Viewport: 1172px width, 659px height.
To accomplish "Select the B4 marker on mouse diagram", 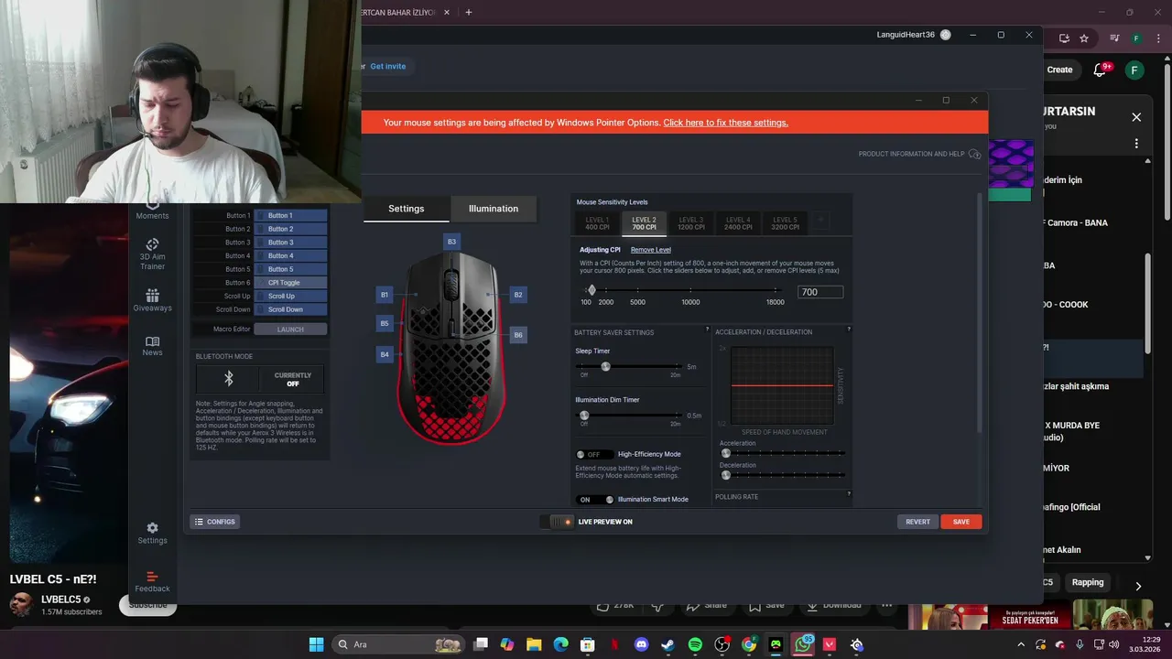I will [x=385, y=354].
